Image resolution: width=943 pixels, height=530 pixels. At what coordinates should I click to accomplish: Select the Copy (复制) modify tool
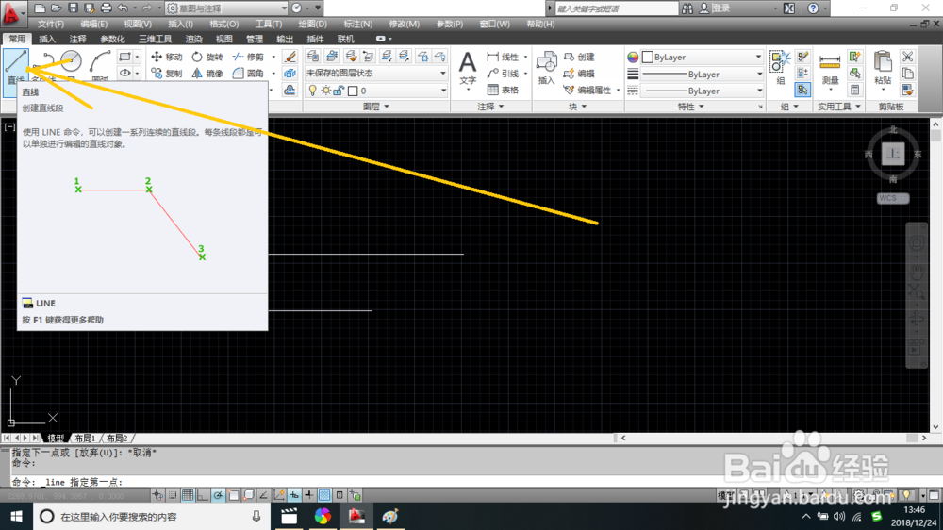[167, 74]
